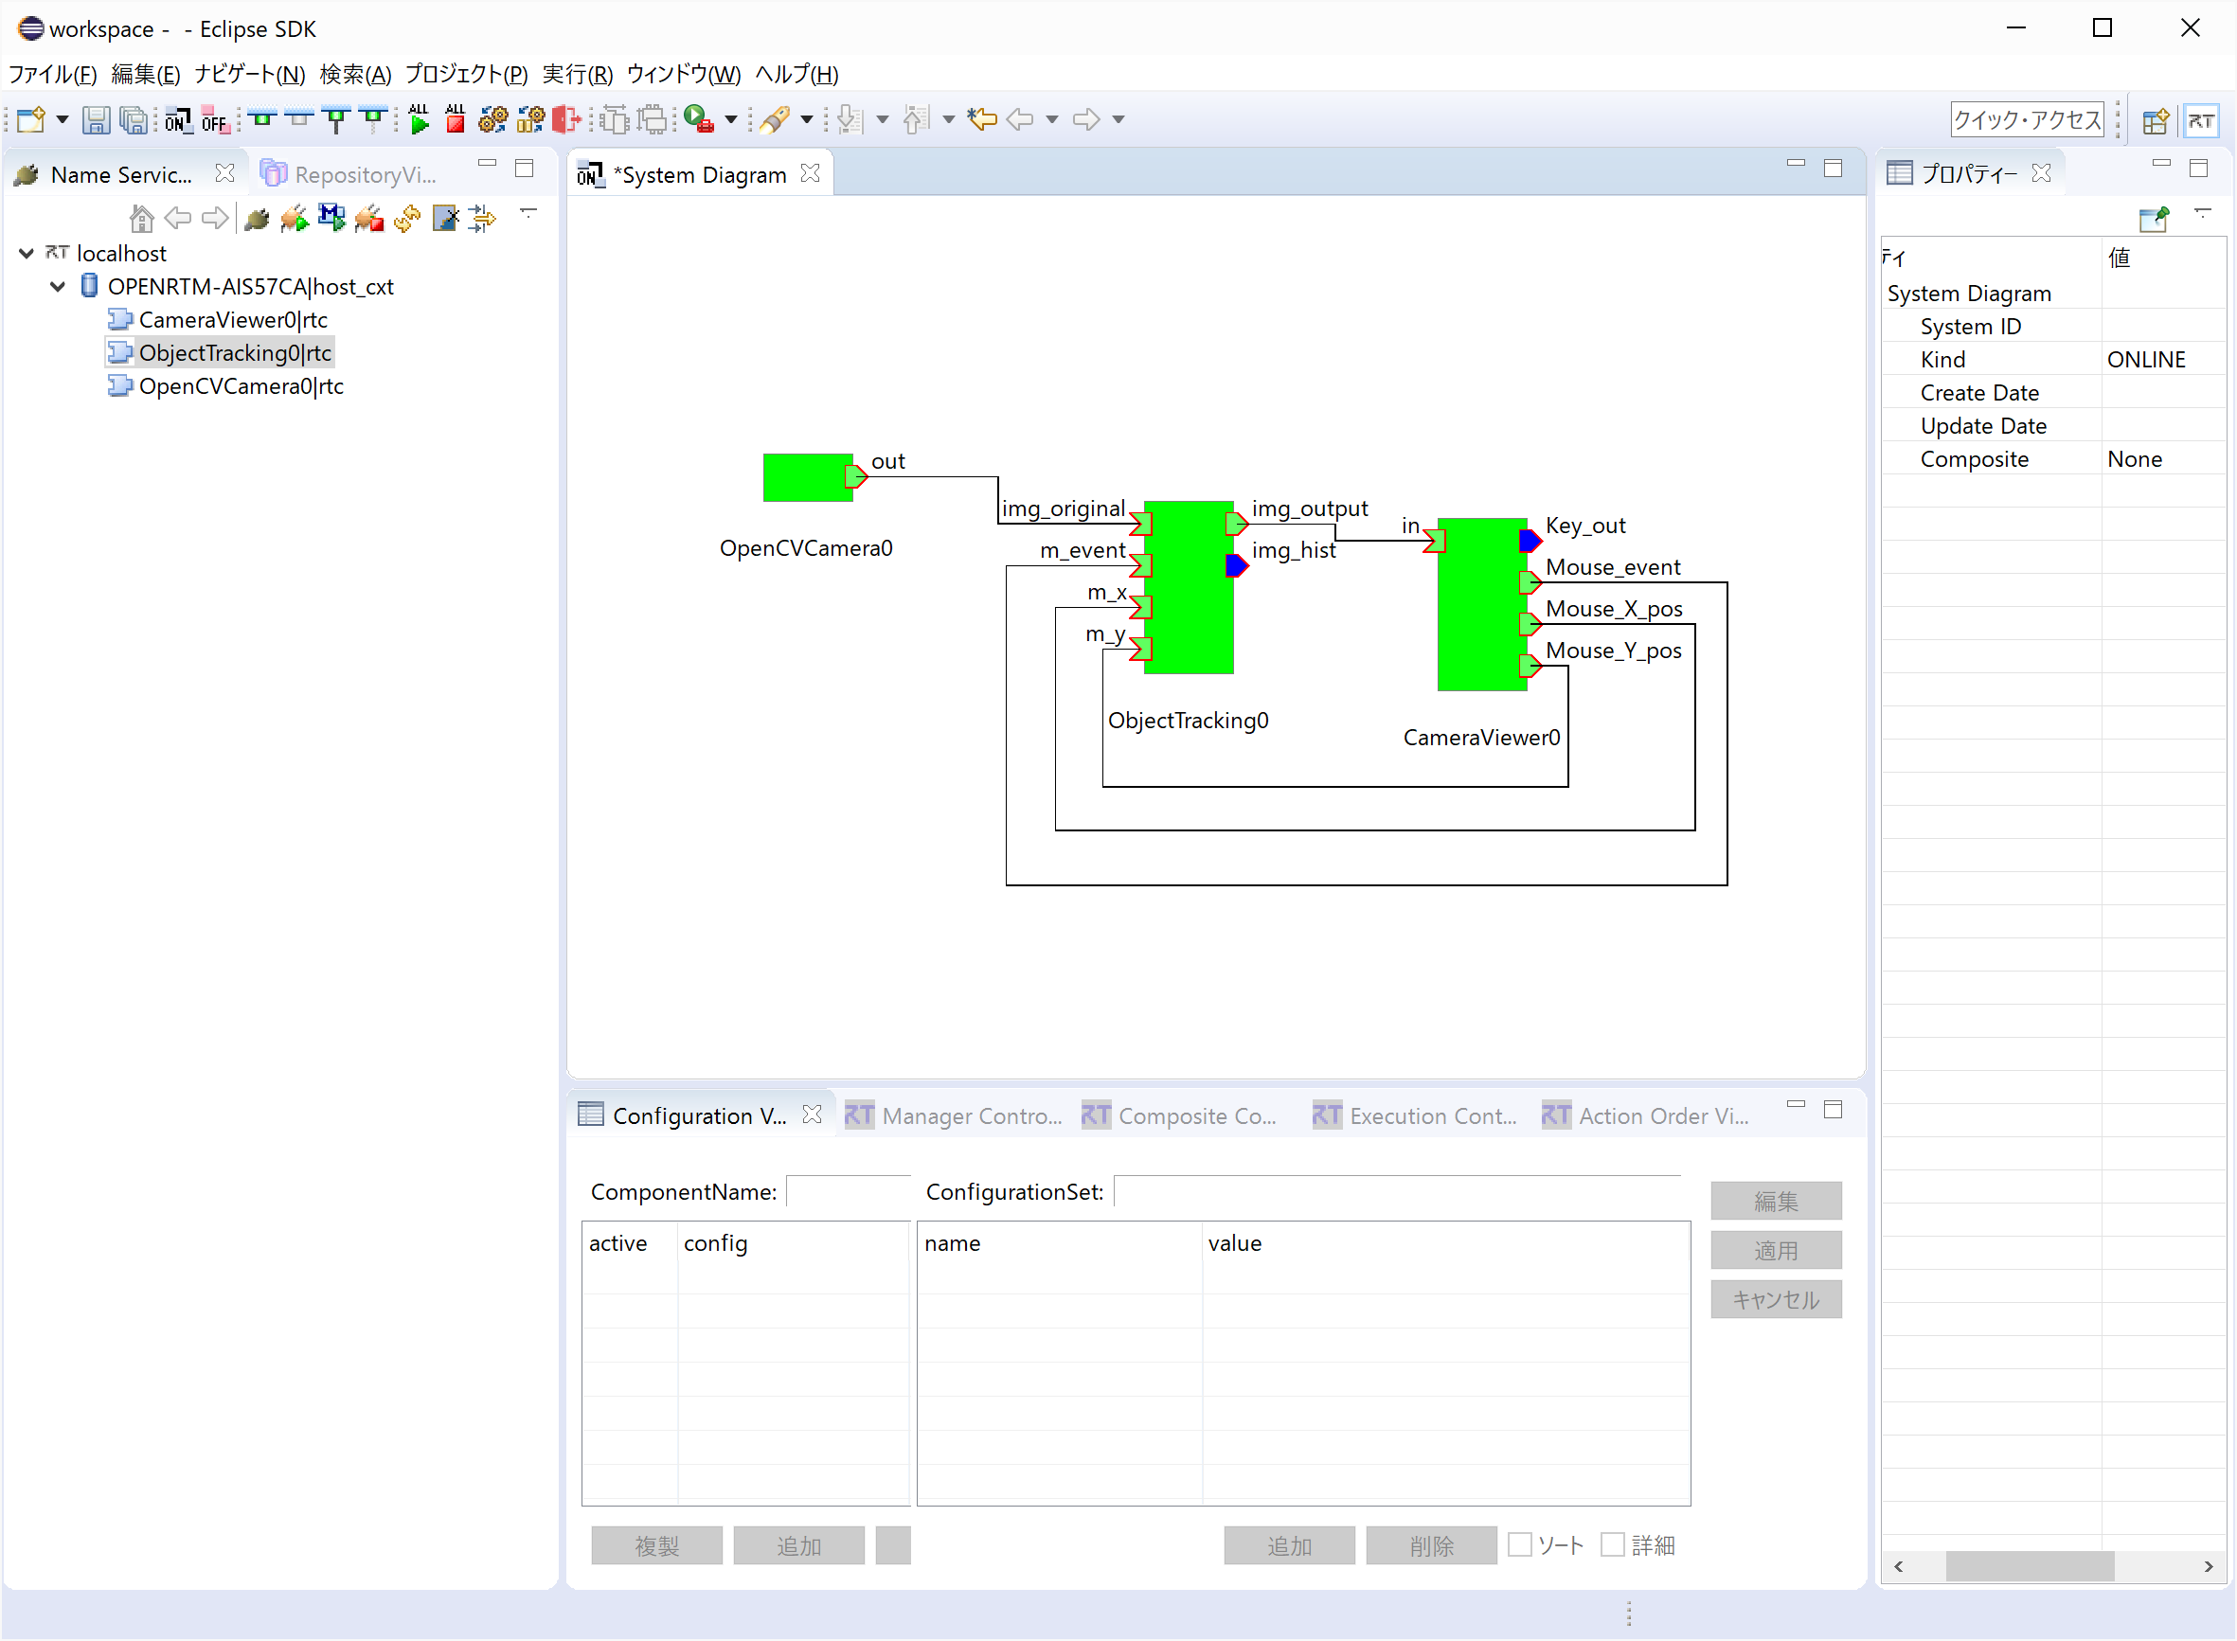Click the キャンセル button
2237x1641 pixels.
[x=1775, y=1299]
